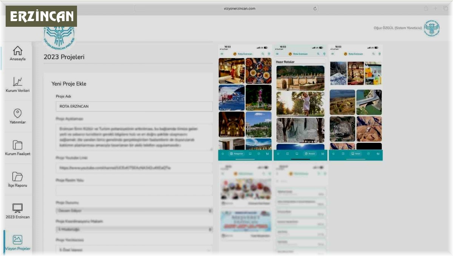The image size is (453, 256).
Task: Select the Rotalar tab in second phone mockup
Action: 310,154
